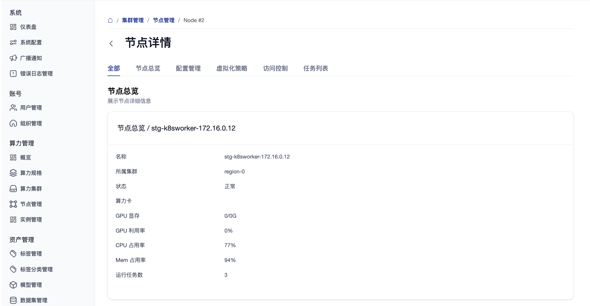This screenshot has height=306, width=590.
Task: Open 仪表盘 dashboard icon in sidebar
Action: [x=13, y=27]
